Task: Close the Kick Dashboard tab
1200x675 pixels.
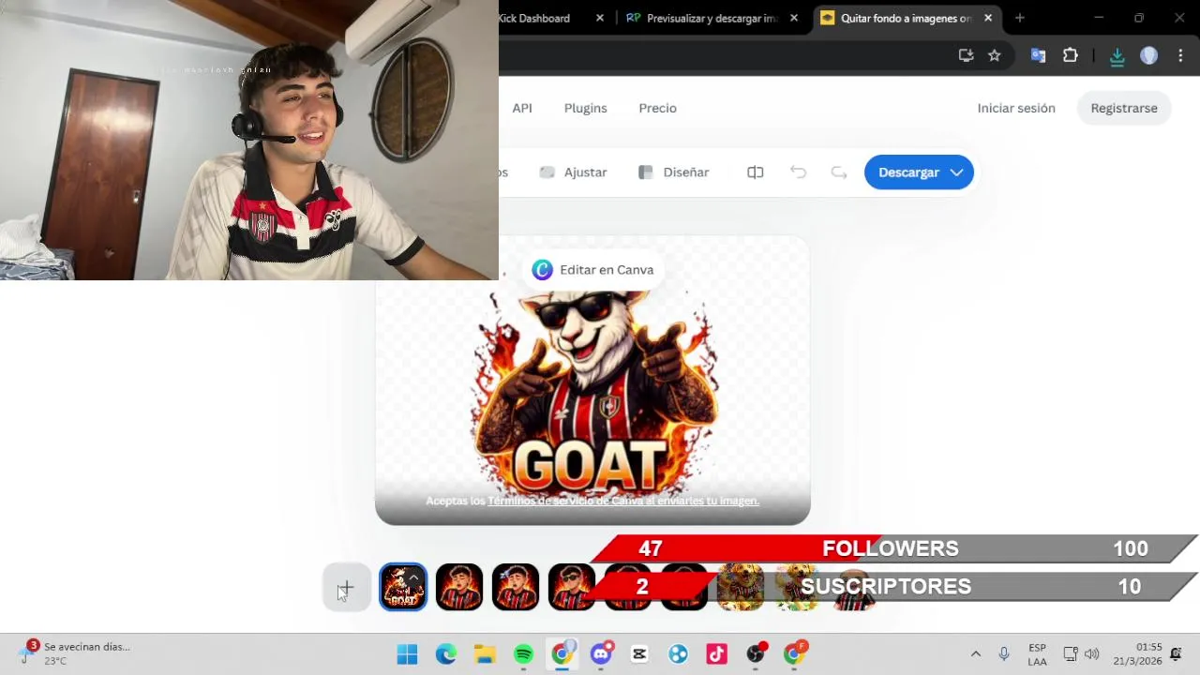Action: tap(600, 18)
